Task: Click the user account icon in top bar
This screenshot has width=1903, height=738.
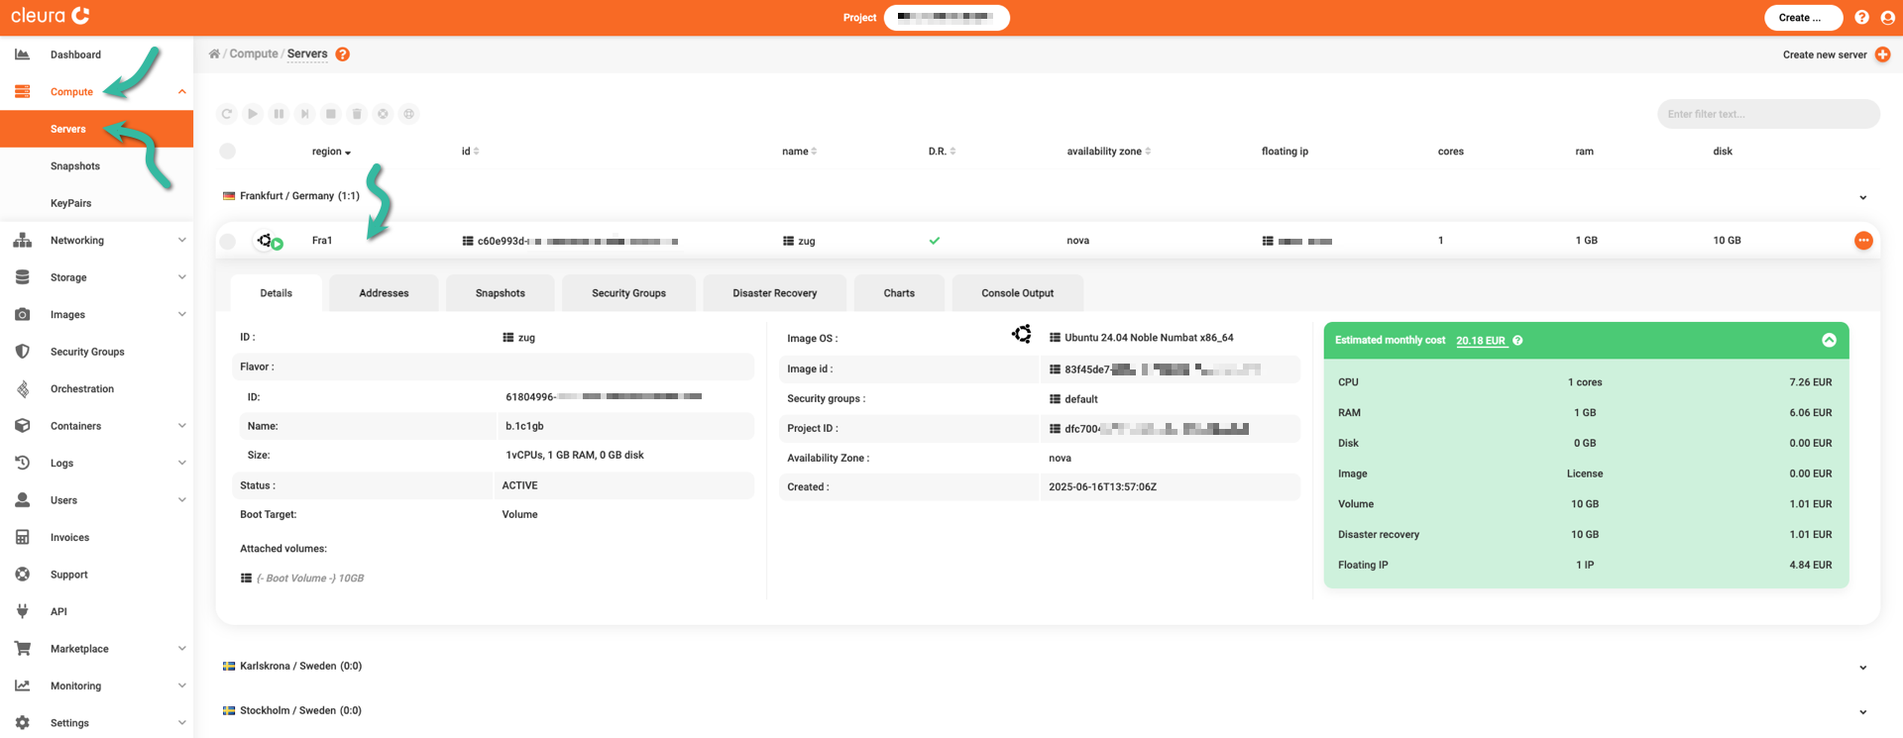Action: point(1887,18)
